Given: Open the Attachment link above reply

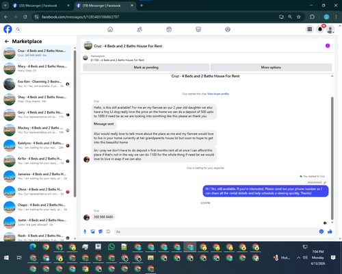Looking at the screenshot, I should (x=317, y=182).
